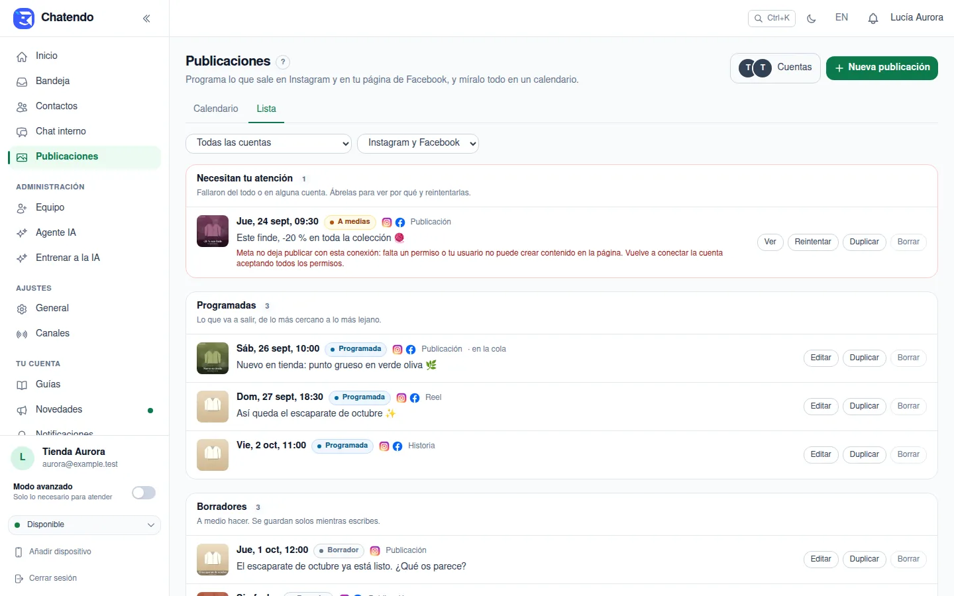Switch to the Calendario tab
The width and height of the screenshot is (954, 596).
point(216,109)
